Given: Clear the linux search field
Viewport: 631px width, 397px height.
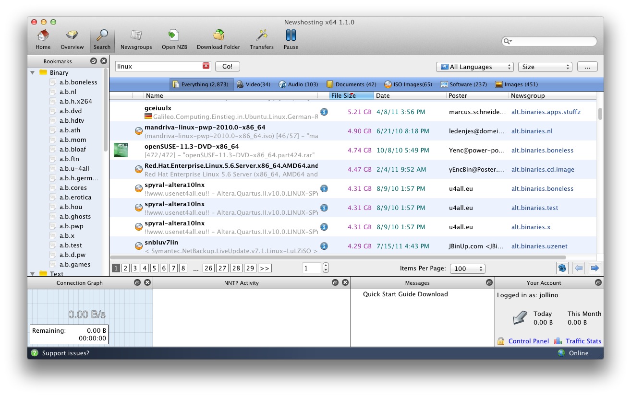Looking at the screenshot, I should pos(206,66).
